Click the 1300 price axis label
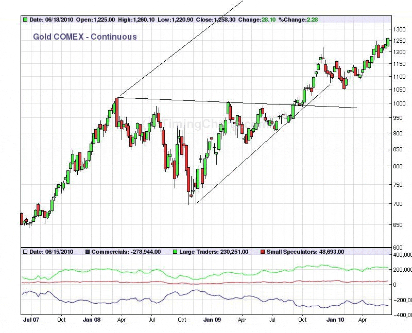Screen dimensions: 412x333 (400, 29)
